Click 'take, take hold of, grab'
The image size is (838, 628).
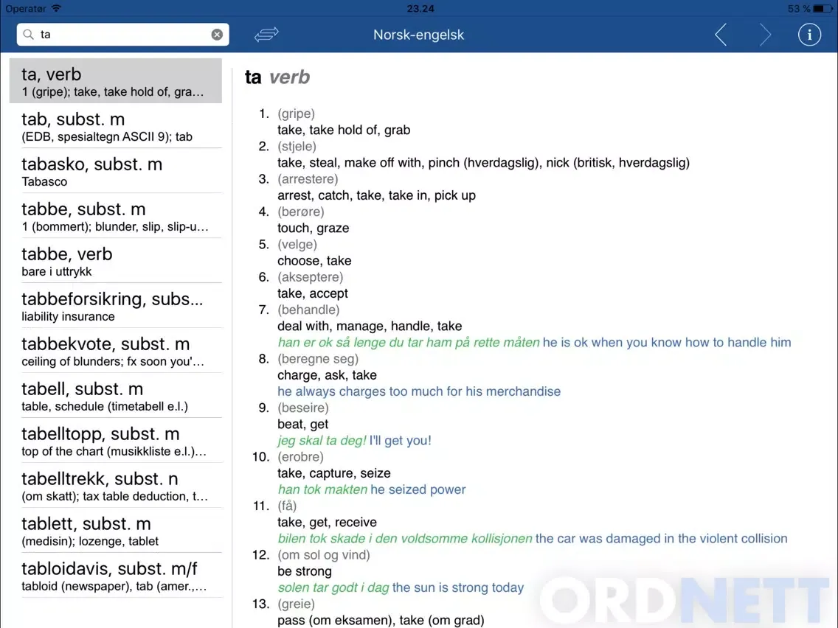pyautogui.click(x=344, y=130)
